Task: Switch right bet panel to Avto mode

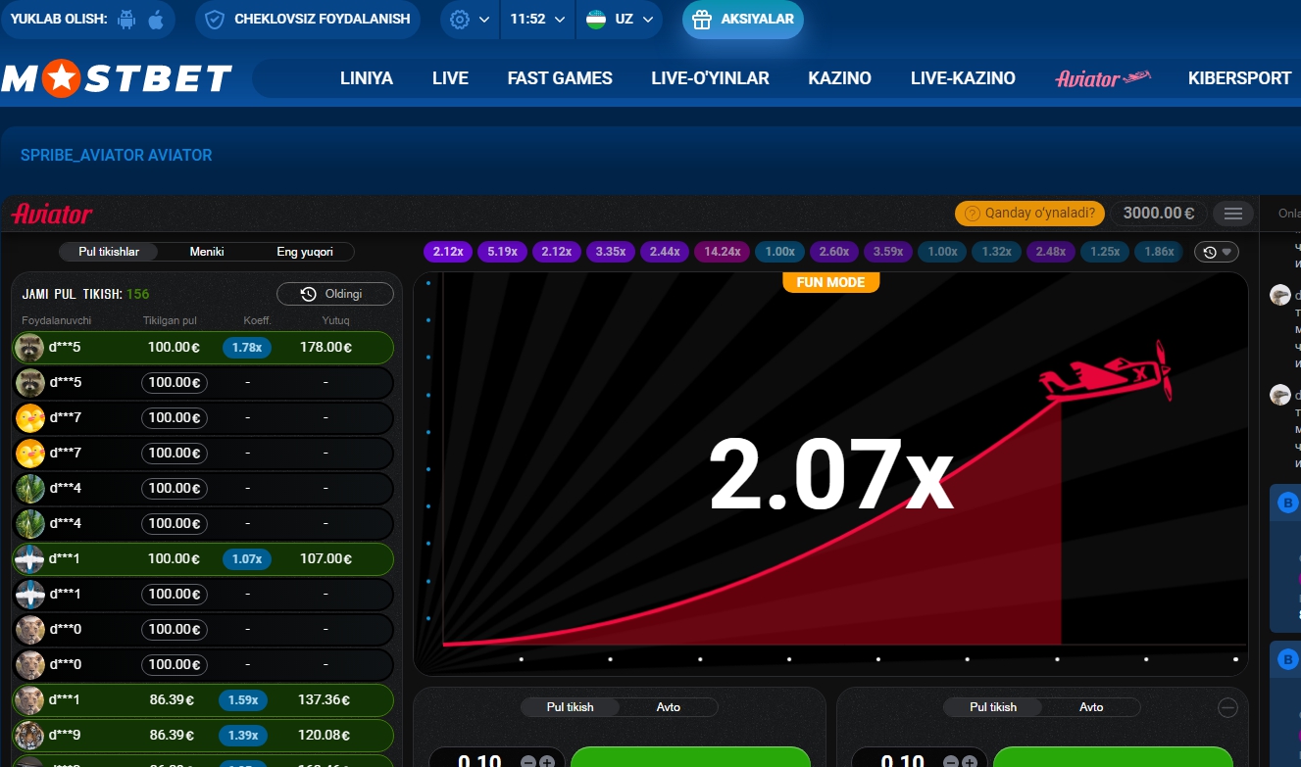Action: (x=1091, y=707)
